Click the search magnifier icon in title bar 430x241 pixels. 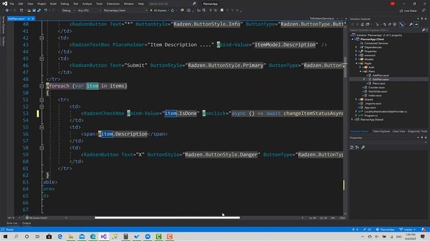coord(194,3)
